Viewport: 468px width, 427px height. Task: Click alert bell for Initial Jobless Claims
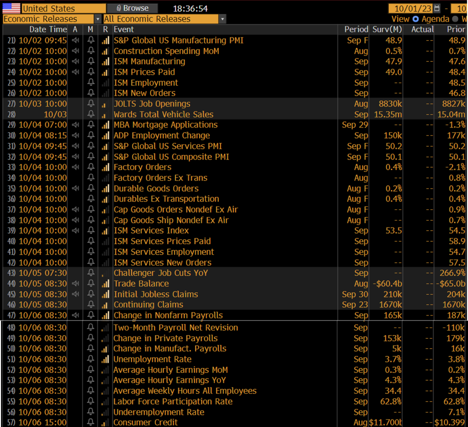91,294
